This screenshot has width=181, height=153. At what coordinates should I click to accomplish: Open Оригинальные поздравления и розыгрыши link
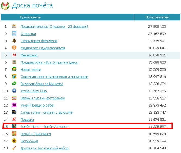pos(54,77)
